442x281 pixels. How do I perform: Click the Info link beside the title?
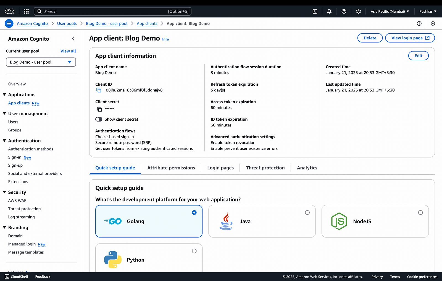[165, 39]
